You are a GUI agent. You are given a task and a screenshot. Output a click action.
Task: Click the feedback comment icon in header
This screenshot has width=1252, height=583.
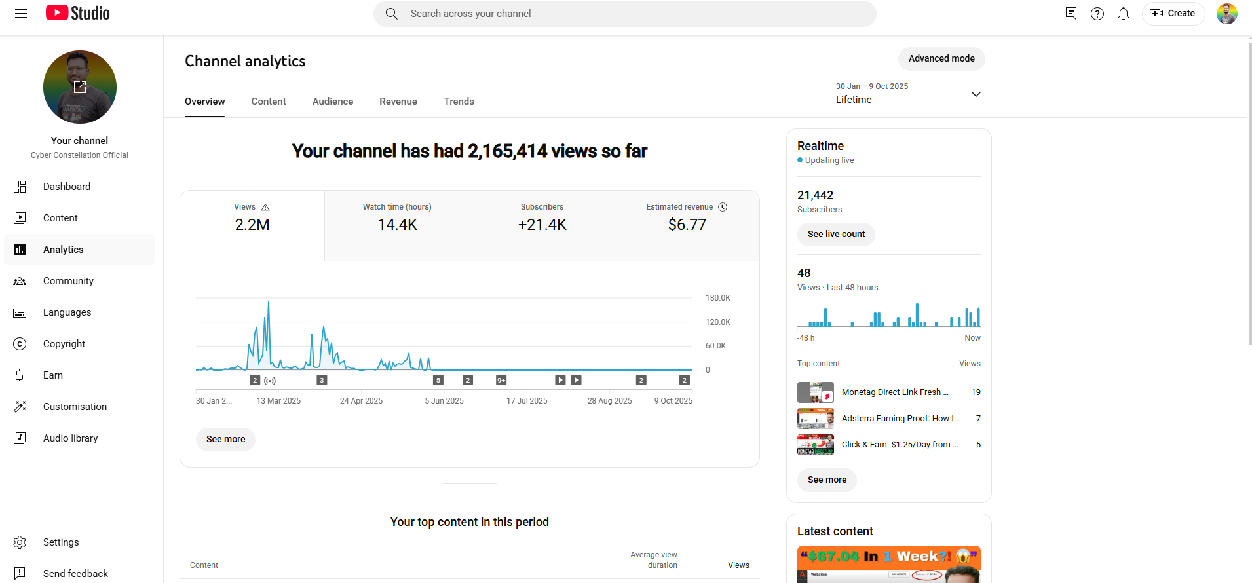point(1071,14)
